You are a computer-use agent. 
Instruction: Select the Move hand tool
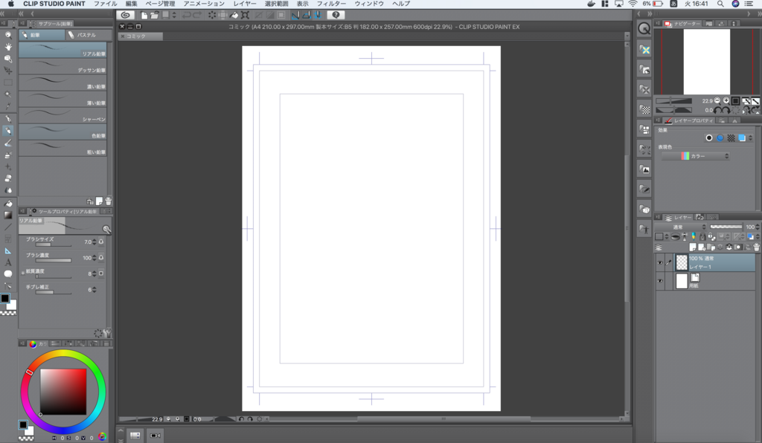(7, 47)
